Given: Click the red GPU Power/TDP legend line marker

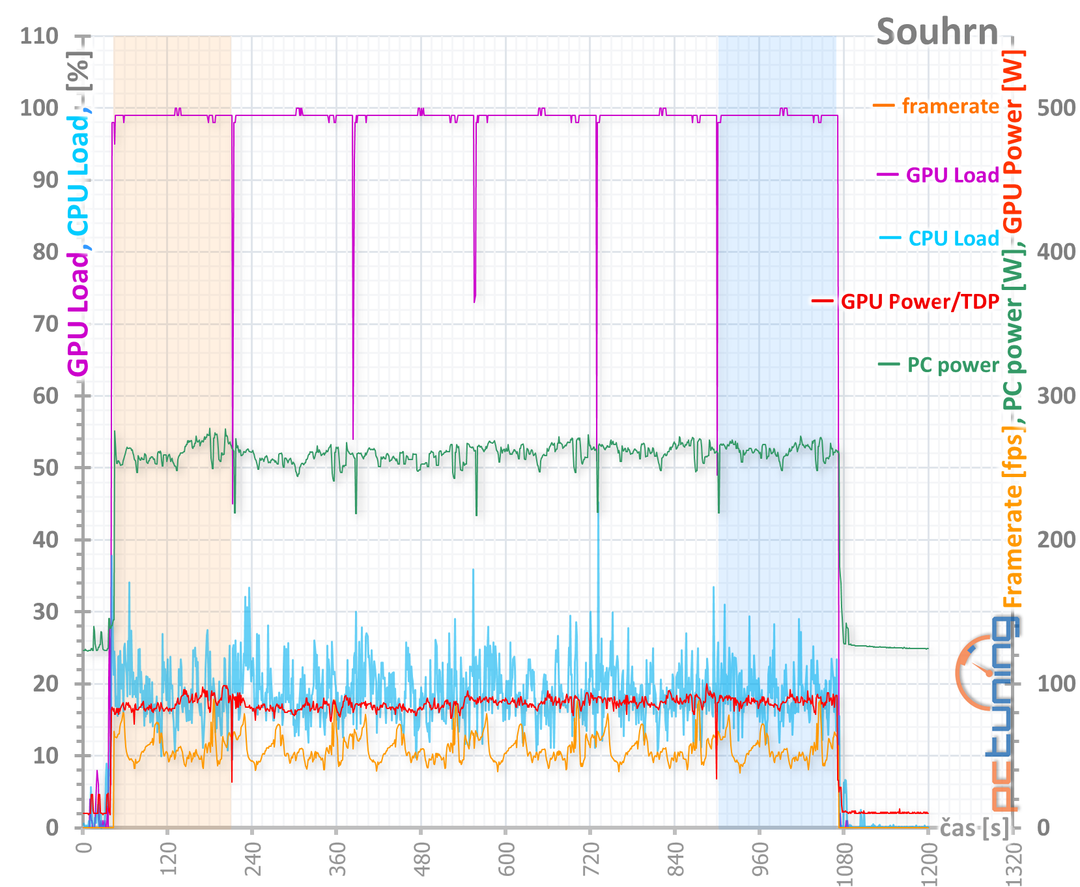Looking at the screenshot, I should [x=822, y=300].
